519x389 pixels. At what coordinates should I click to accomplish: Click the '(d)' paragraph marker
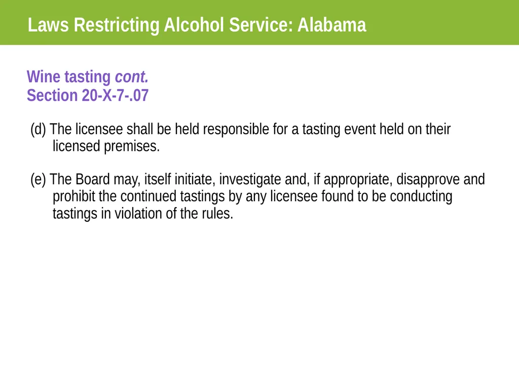[38, 129]
